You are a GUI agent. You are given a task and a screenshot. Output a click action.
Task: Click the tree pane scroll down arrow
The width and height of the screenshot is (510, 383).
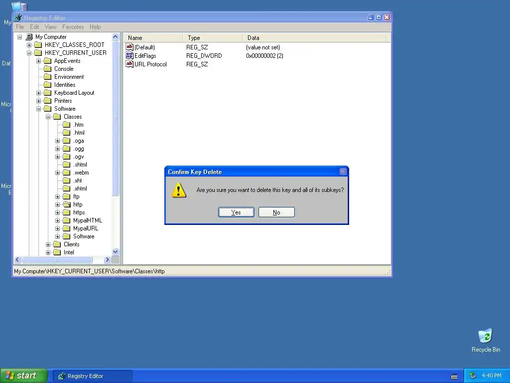(116, 252)
